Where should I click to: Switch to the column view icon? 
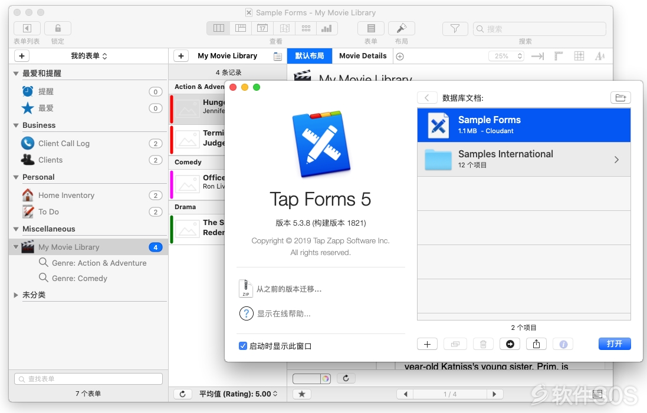tap(219, 28)
